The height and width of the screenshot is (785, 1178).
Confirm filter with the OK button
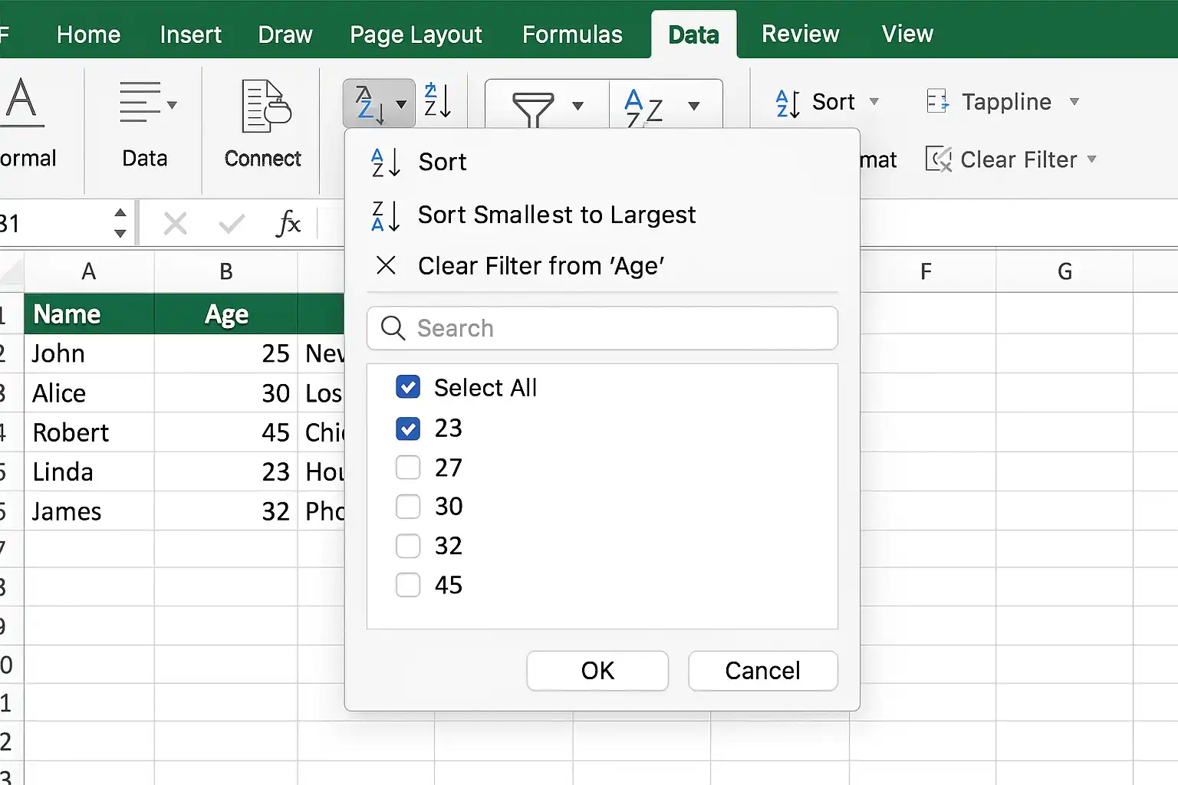(x=597, y=671)
